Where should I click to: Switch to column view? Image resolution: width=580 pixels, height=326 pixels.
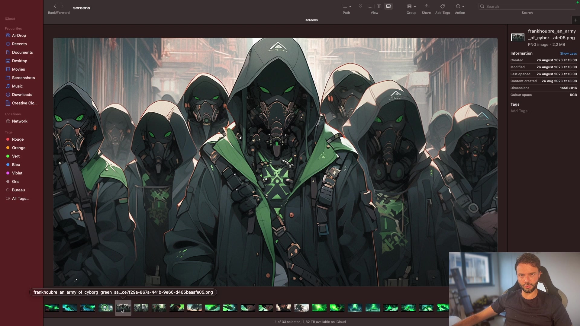(x=379, y=6)
